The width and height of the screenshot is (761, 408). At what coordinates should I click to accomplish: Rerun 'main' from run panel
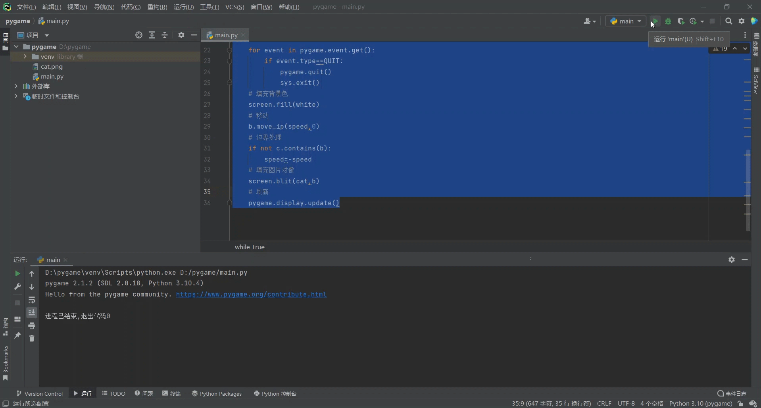pyautogui.click(x=17, y=273)
